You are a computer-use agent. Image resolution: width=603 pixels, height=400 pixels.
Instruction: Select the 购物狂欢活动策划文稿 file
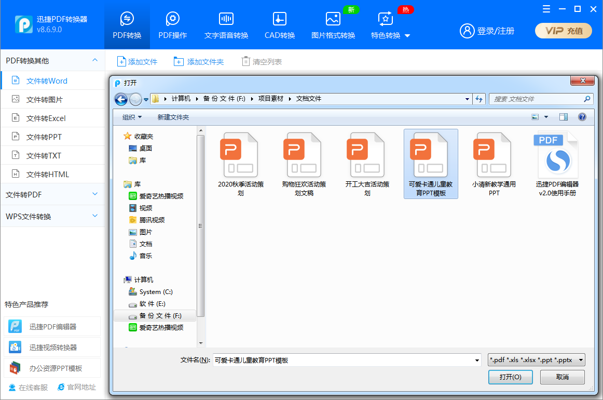click(x=304, y=164)
